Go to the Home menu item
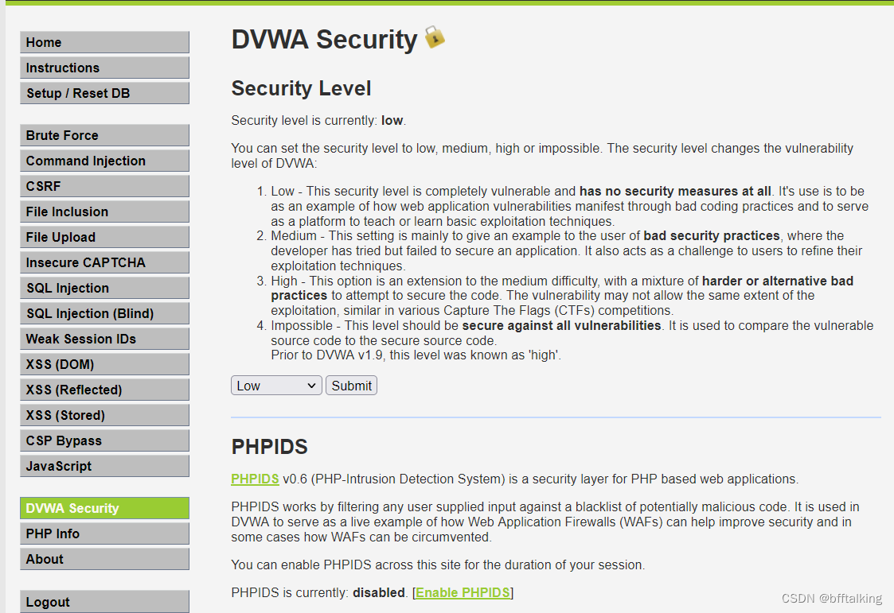894x613 pixels. pyautogui.click(x=104, y=42)
